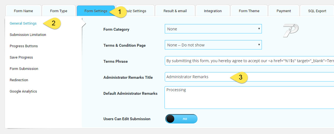The image size is (334, 134).
Task: Open the Payment tab
Action: (284, 11)
